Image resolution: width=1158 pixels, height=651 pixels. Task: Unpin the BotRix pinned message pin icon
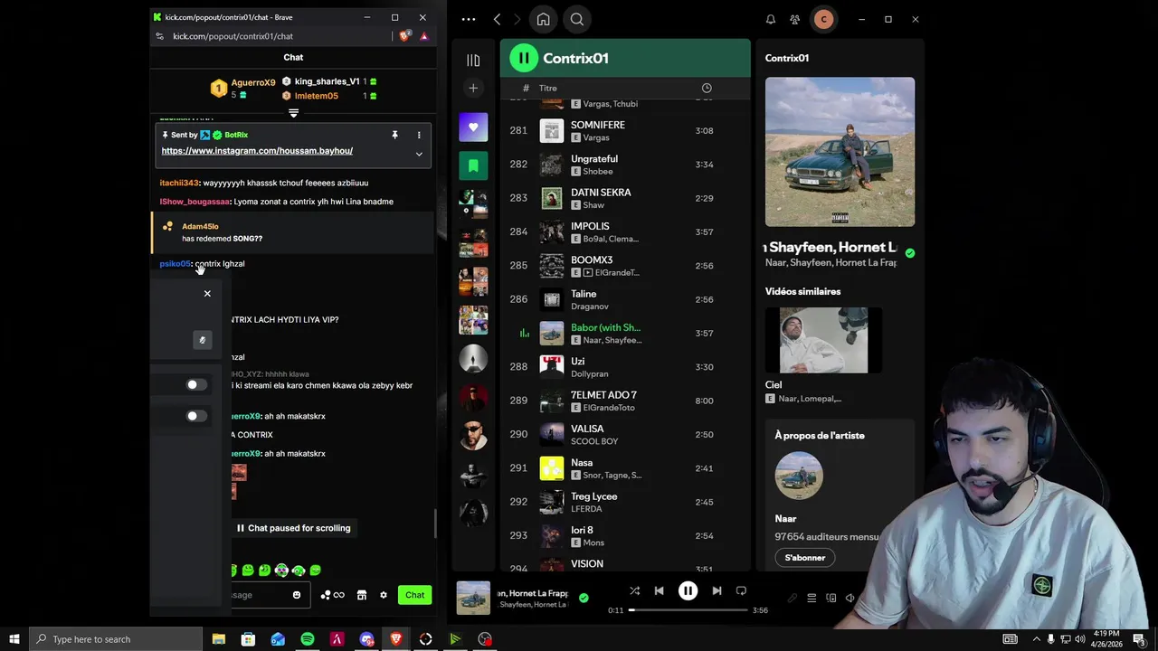click(394, 135)
